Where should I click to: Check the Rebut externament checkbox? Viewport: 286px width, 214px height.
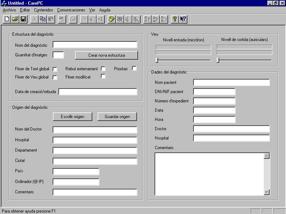[x=103, y=68]
